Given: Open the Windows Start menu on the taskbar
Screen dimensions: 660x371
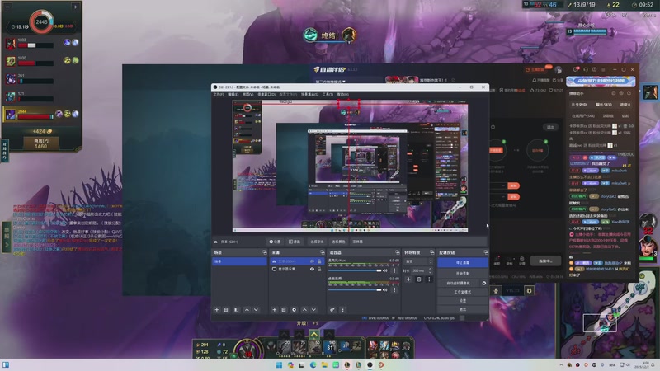Looking at the screenshot, I should tap(278, 364).
